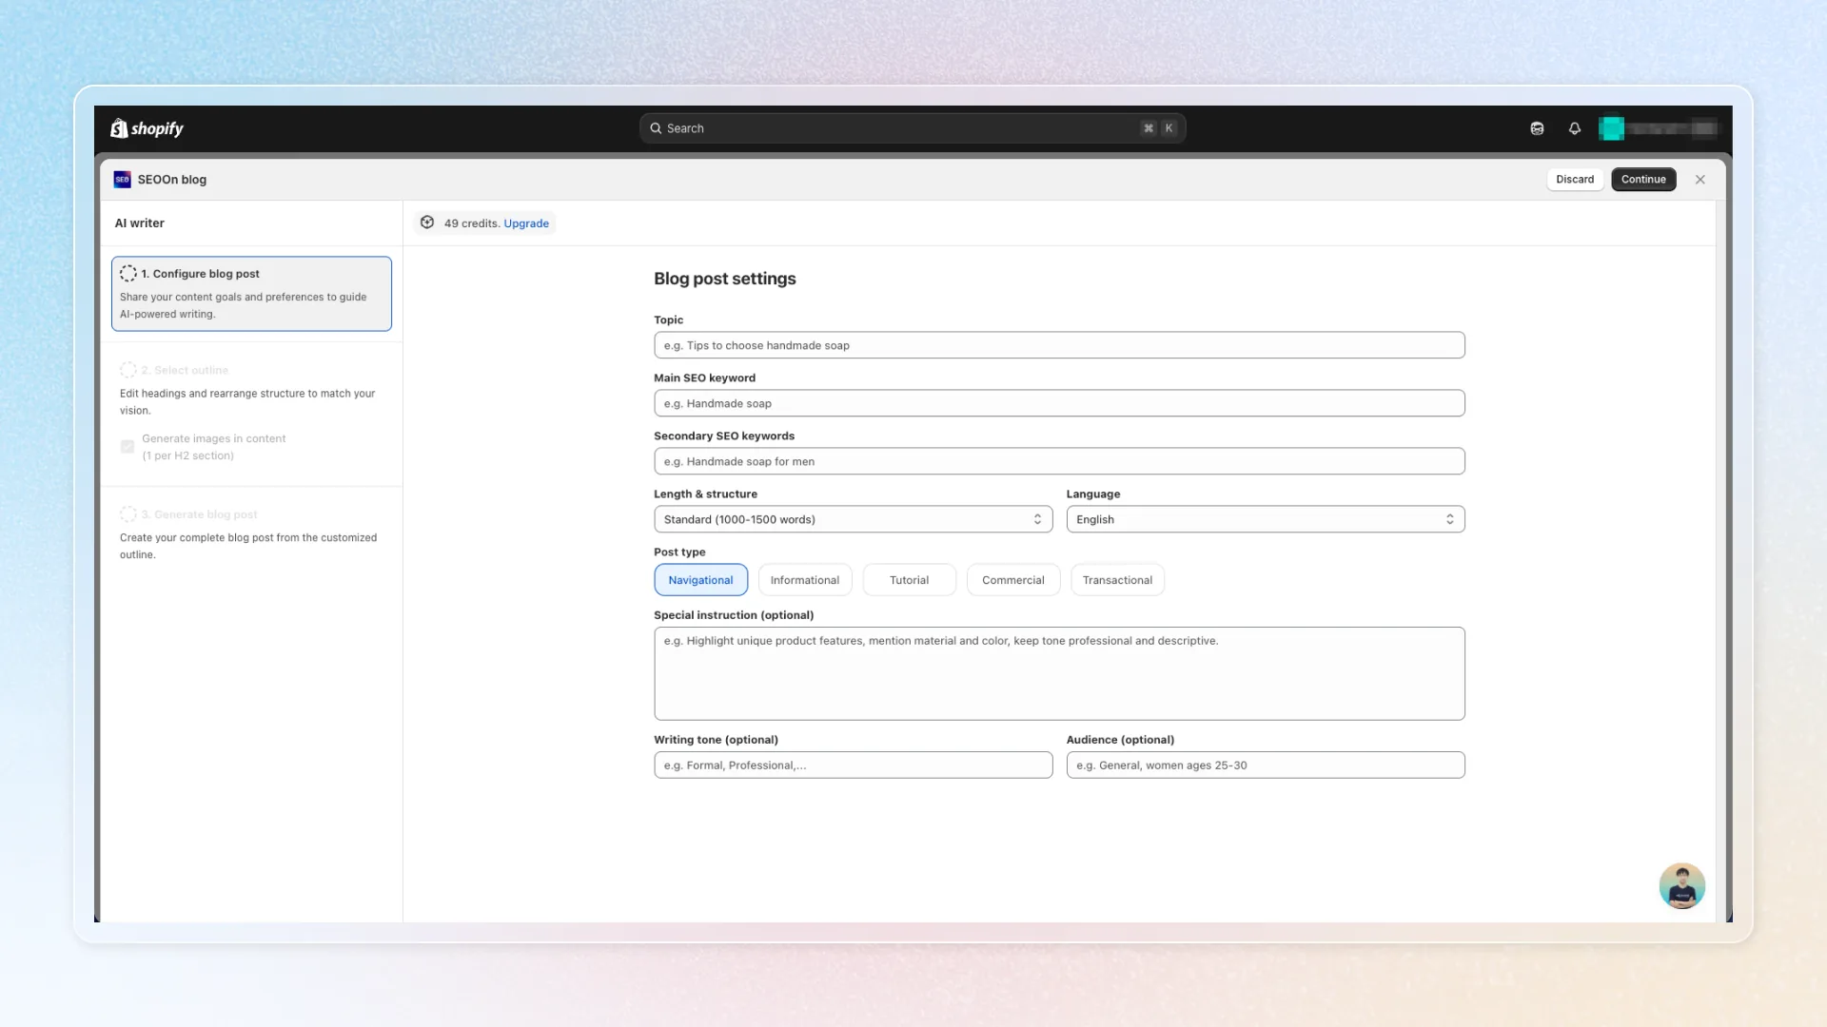Viewport: 1827px width, 1027px height.
Task: Click the step 2 dashed circle icon
Action: tap(128, 370)
